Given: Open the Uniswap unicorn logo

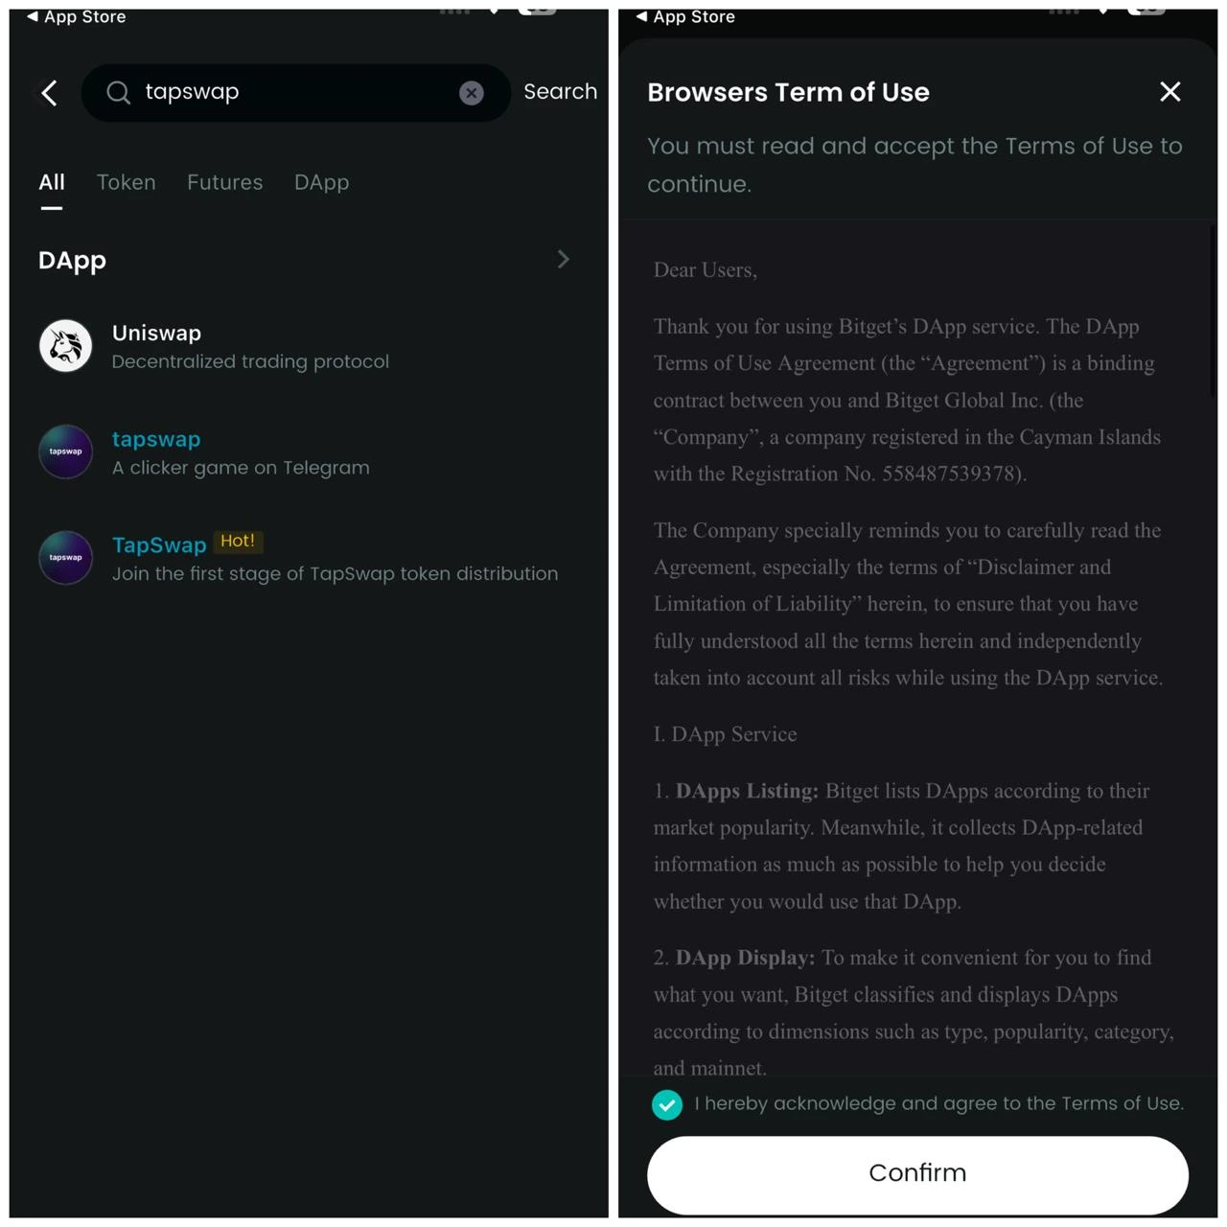Looking at the screenshot, I should coord(65,346).
